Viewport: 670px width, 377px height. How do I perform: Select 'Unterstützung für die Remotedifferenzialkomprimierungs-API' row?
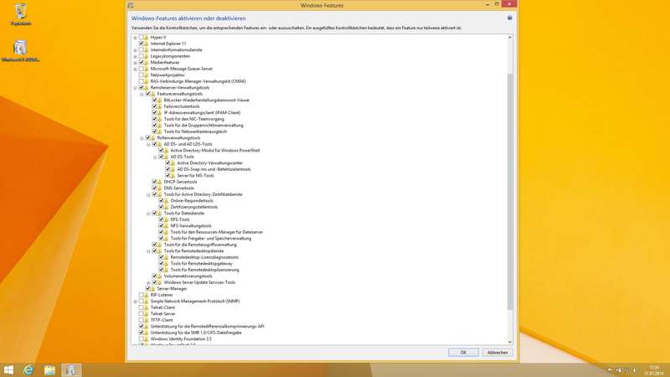coord(207,326)
